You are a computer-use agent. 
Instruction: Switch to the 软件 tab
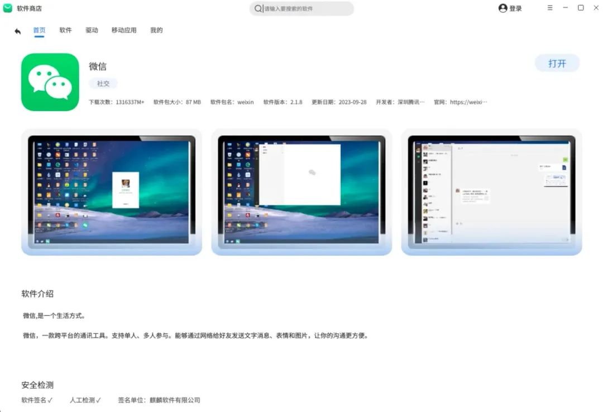[66, 30]
